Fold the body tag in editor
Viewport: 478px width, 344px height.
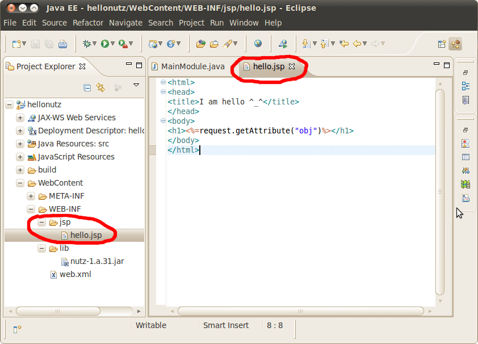pyautogui.click(x=163, y=121)
